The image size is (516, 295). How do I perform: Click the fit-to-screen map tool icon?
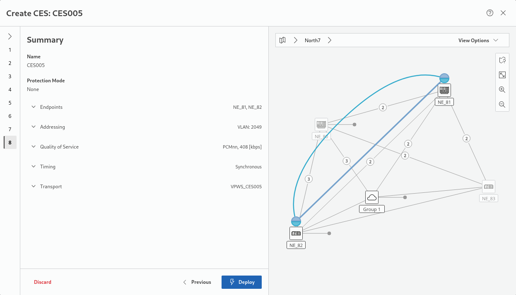tap(502, 75)
